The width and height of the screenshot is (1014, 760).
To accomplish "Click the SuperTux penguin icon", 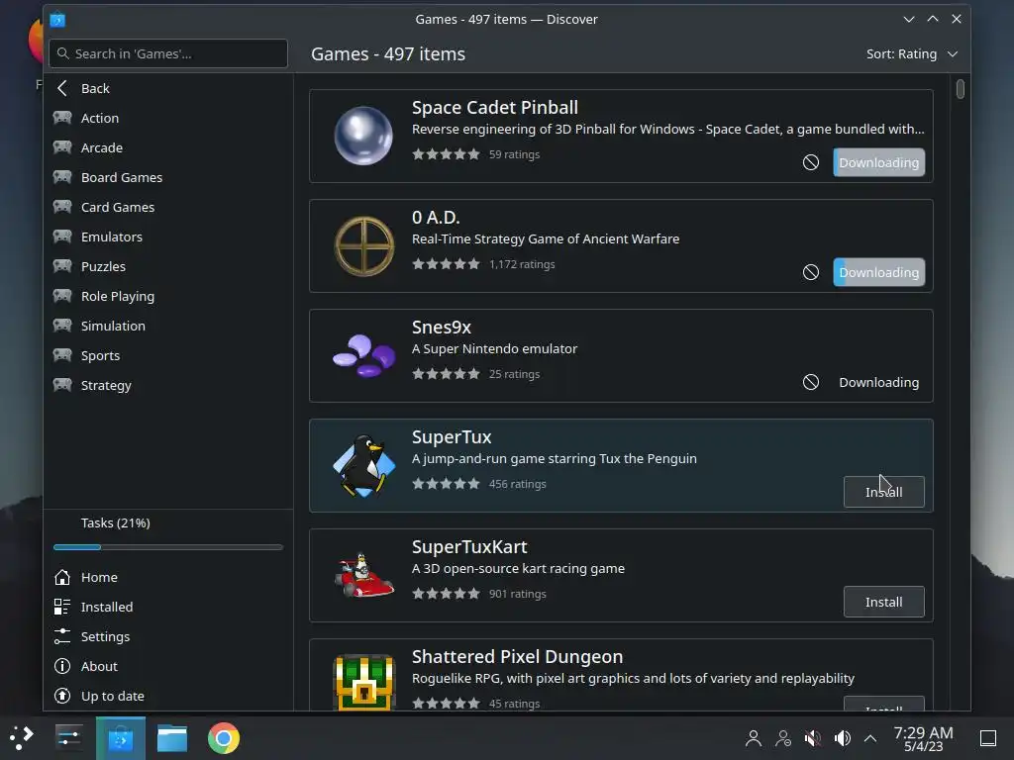I will click(x=364, y=465).
